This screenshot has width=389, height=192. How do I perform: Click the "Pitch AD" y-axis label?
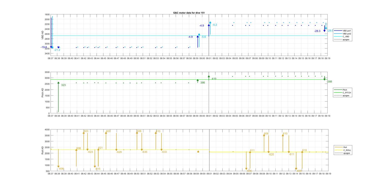[x=43, y=93]
